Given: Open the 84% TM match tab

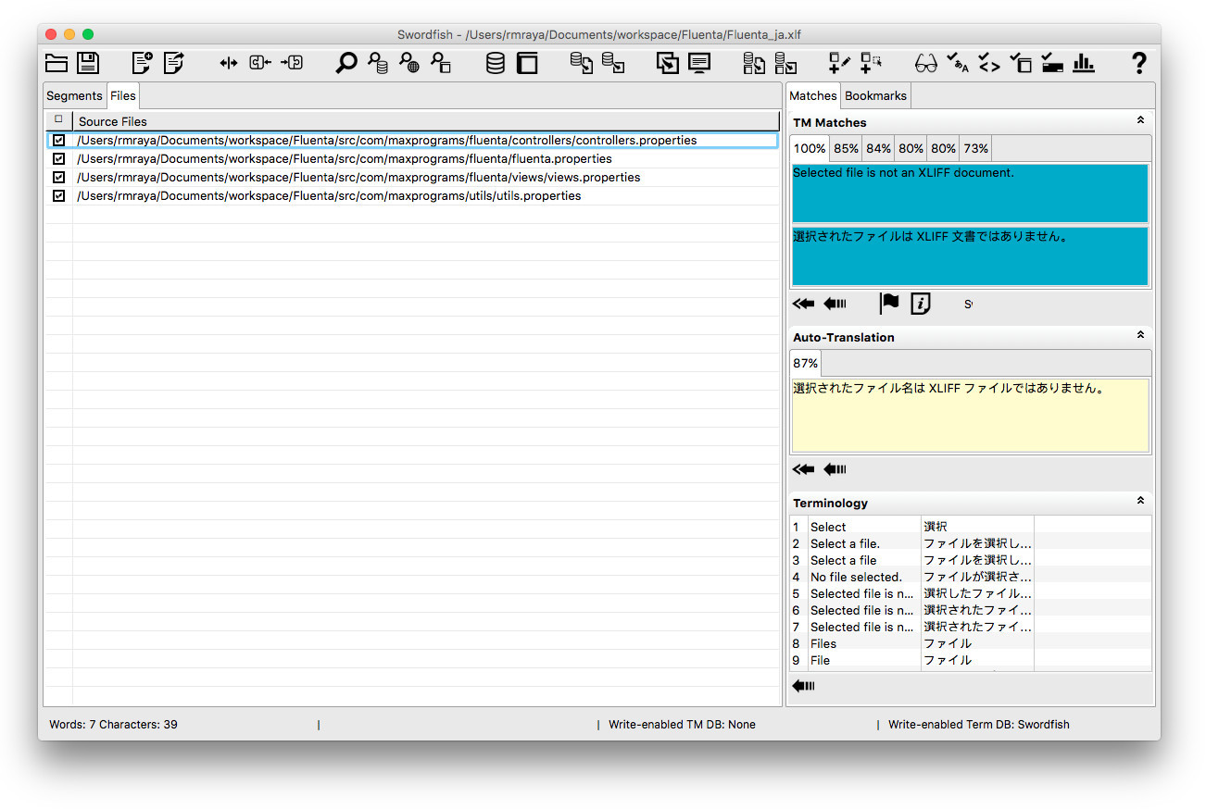Looking at the screenshot, I should pyautogui.click(x=879, y=148).
